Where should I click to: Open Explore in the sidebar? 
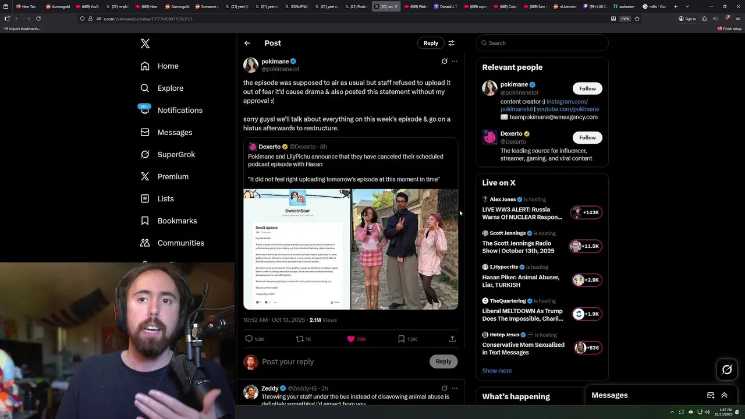162,88
